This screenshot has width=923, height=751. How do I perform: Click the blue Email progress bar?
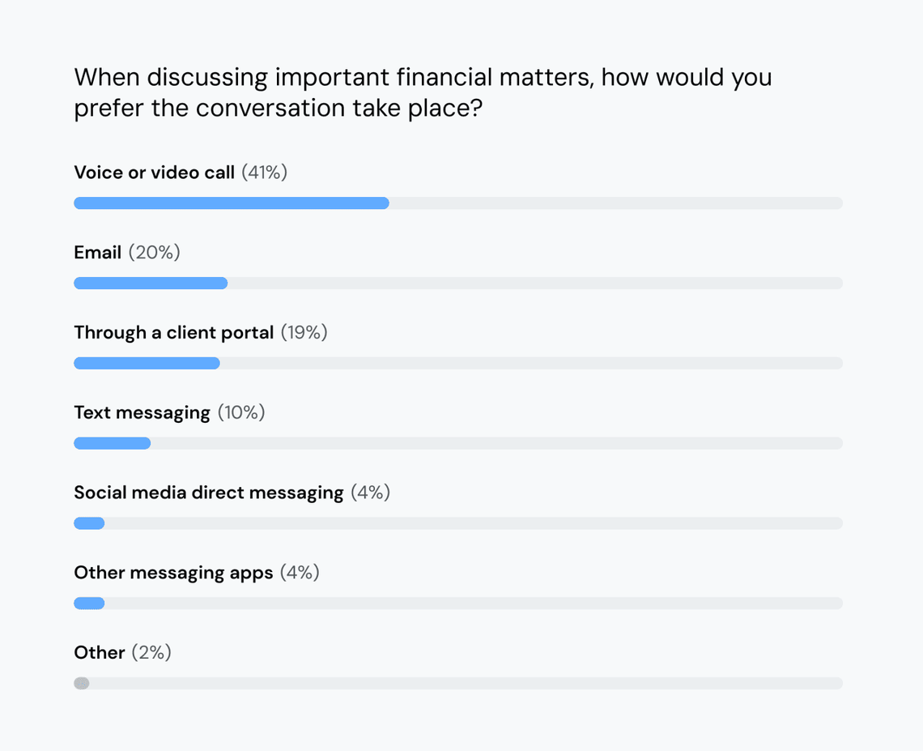coord(151,284)
